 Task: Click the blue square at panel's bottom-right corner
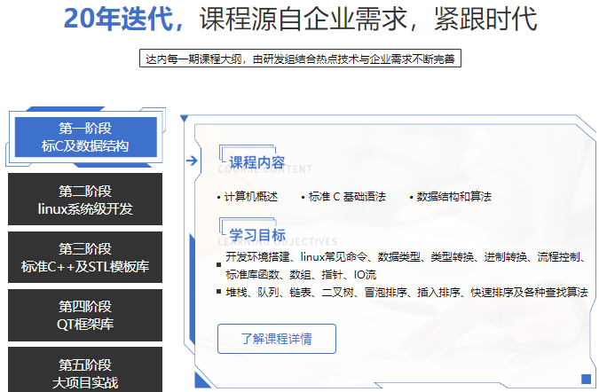pos(585,378)
